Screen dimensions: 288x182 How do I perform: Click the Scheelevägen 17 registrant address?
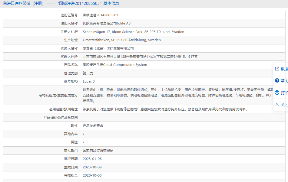pyautogui.click(x=133, y=32)
